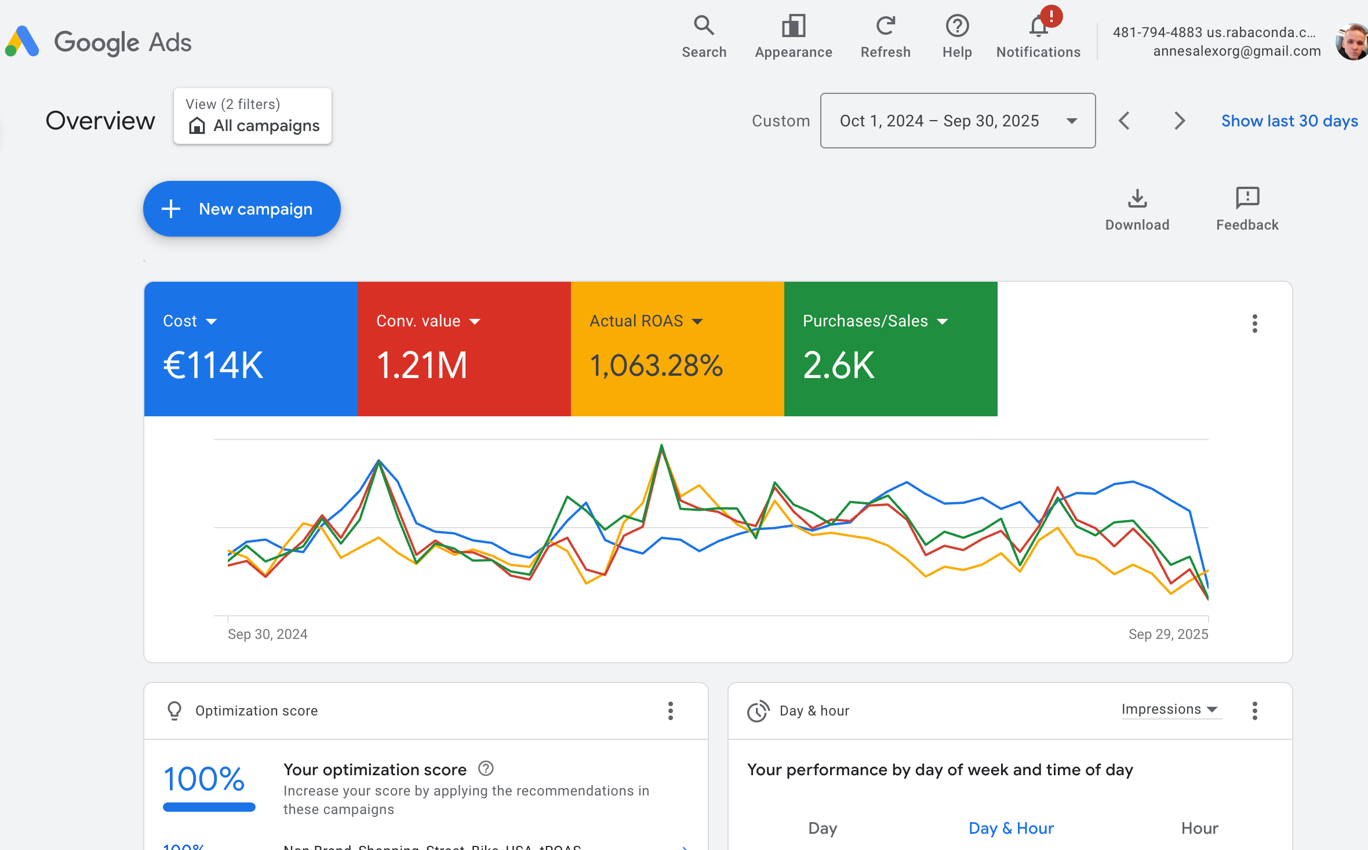Click the Search magnifier icon
The width and height of the screenshot is (1368, 850).
click(704, 26)
